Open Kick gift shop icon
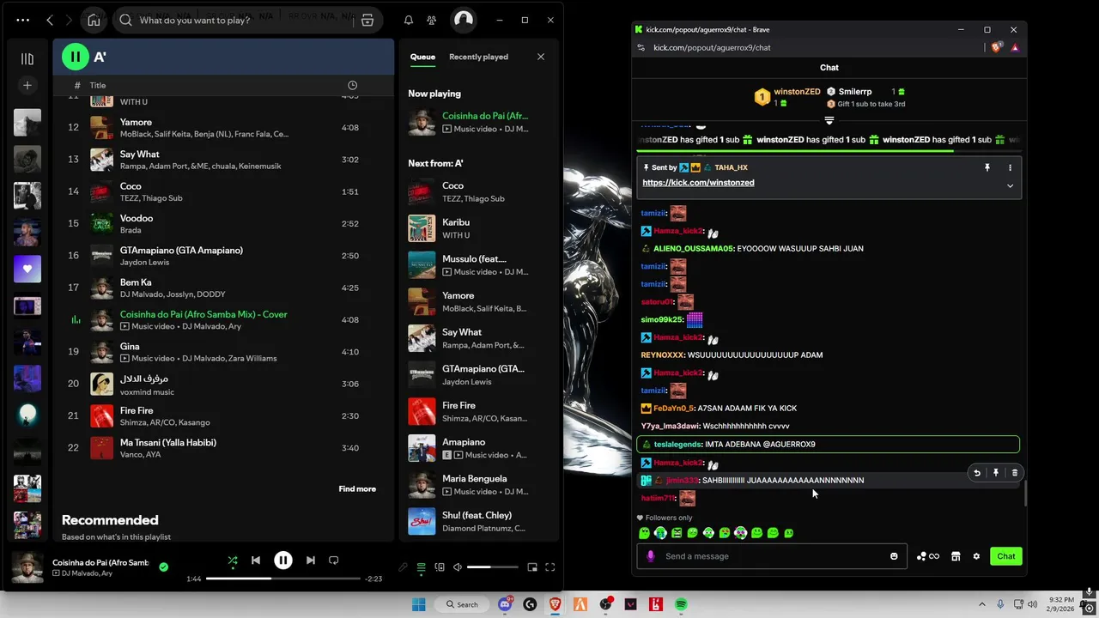Image resolution: width=1099 pixels, height=618 pixels. pyautogui.click(x=956, y=556)
